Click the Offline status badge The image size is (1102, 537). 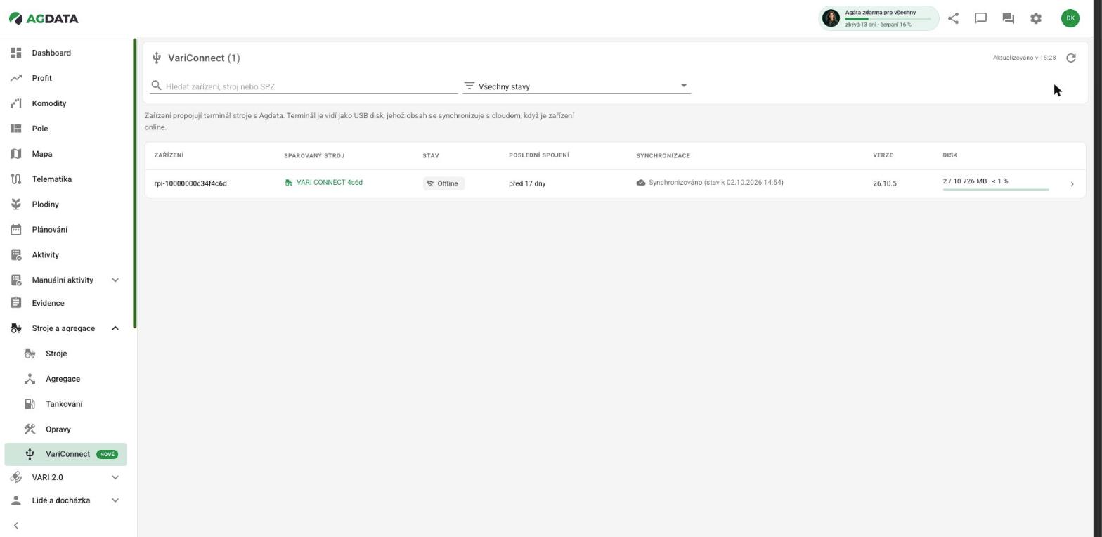point(443,183)
